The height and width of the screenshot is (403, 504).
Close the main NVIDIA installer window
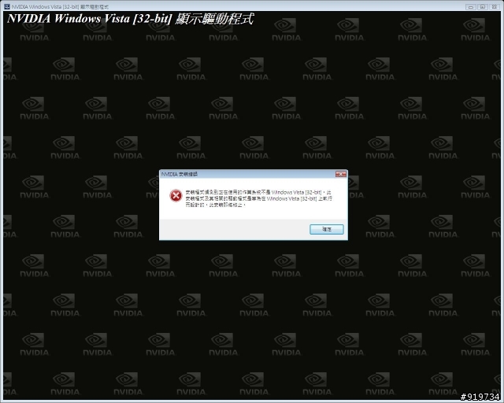pos(495,6)
